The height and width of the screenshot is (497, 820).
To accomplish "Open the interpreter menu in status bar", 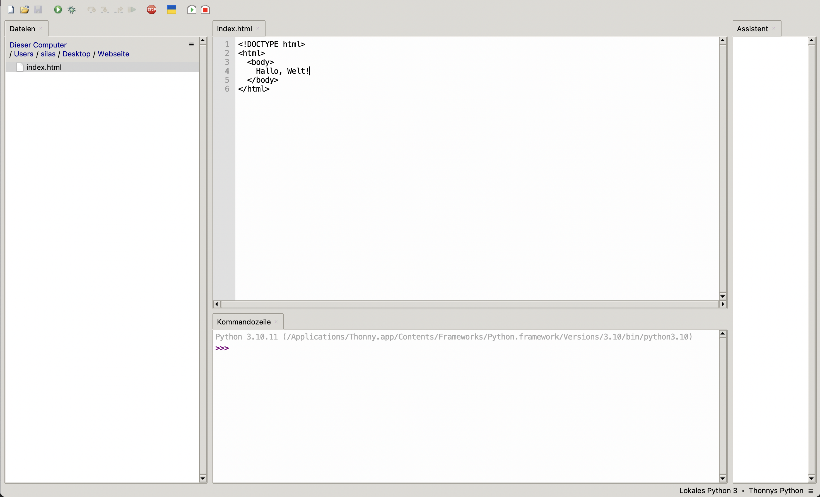I will tap(811, 491).
